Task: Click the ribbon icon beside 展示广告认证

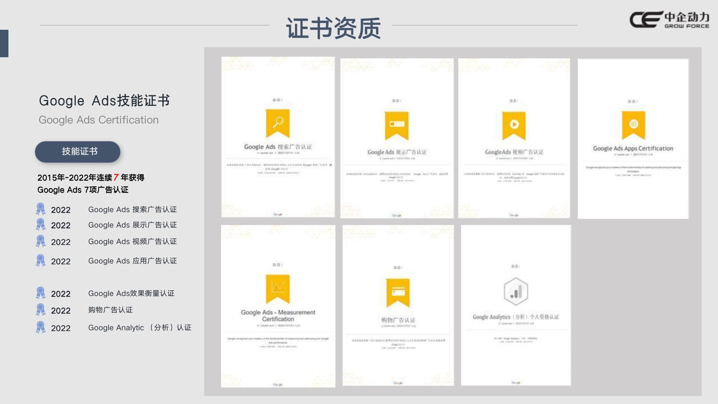Action: click(x=41, y=224)
